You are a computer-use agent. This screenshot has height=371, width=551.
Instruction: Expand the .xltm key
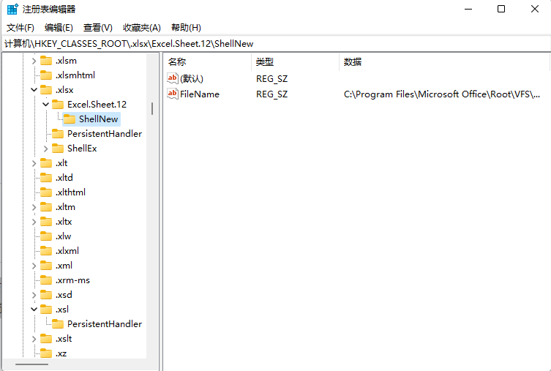click(x=34, y=207)
